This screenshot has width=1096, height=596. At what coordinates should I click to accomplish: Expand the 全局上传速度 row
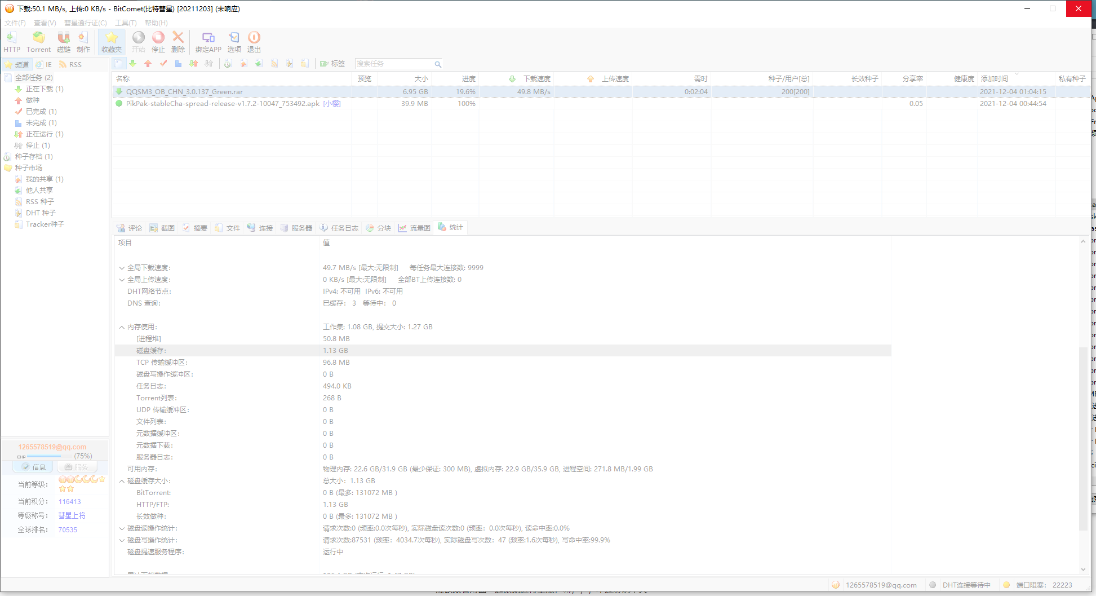pos(122,280)
